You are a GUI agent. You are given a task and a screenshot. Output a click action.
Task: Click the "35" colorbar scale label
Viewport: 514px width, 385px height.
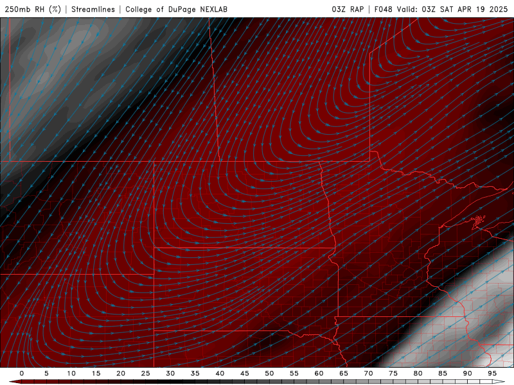point(195,373)
